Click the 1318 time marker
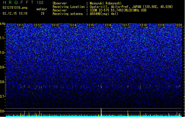Screen dimensions: 185x117 click(x=143, y=25)
